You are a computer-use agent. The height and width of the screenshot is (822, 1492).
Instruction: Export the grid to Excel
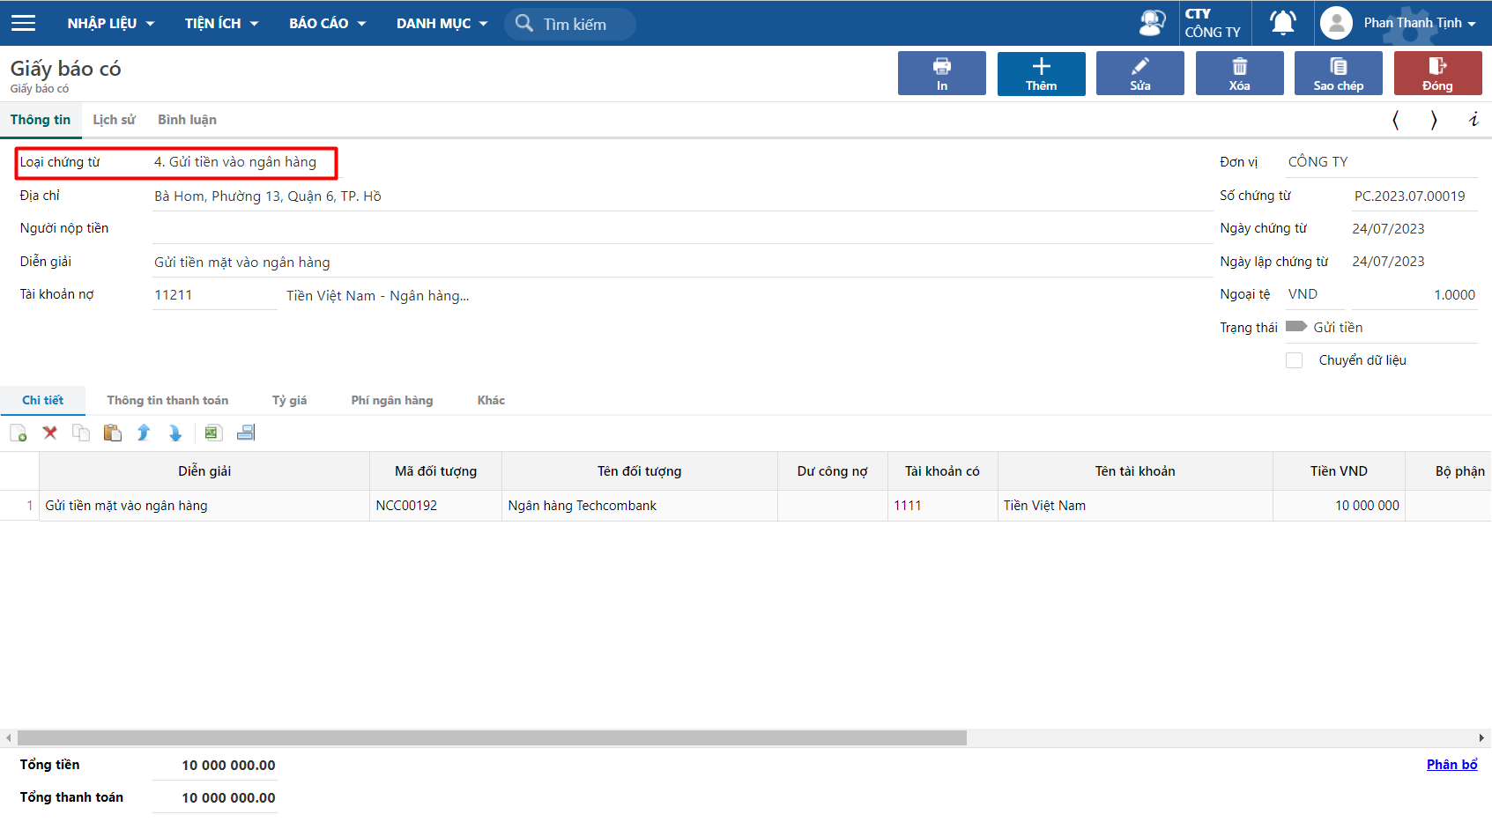click(212, 433)
